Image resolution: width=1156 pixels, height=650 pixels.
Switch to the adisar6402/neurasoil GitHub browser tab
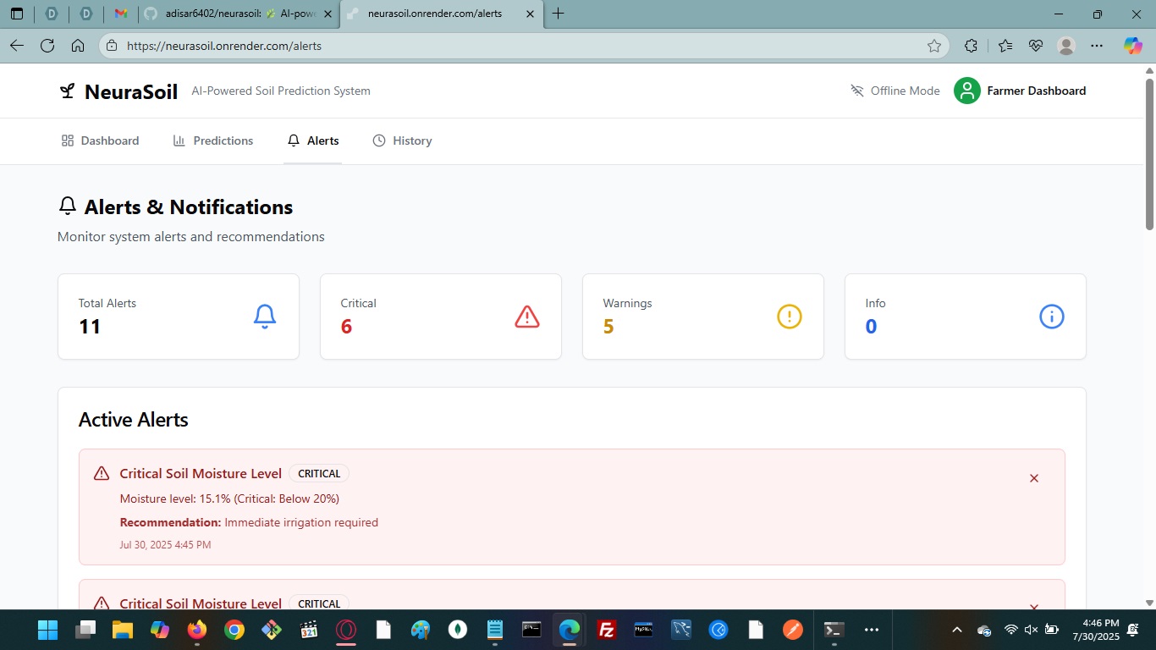(238, 14)
